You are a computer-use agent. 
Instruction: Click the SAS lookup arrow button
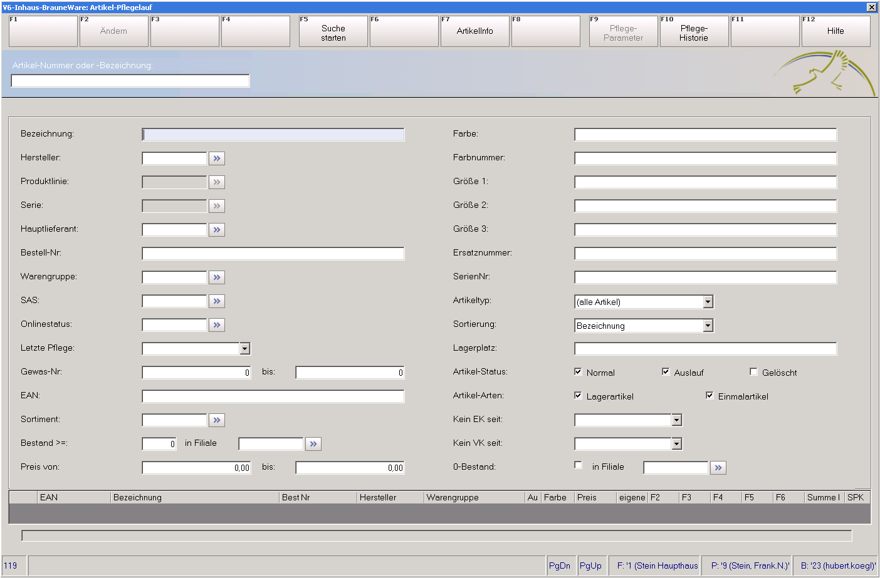coord(217,301)
